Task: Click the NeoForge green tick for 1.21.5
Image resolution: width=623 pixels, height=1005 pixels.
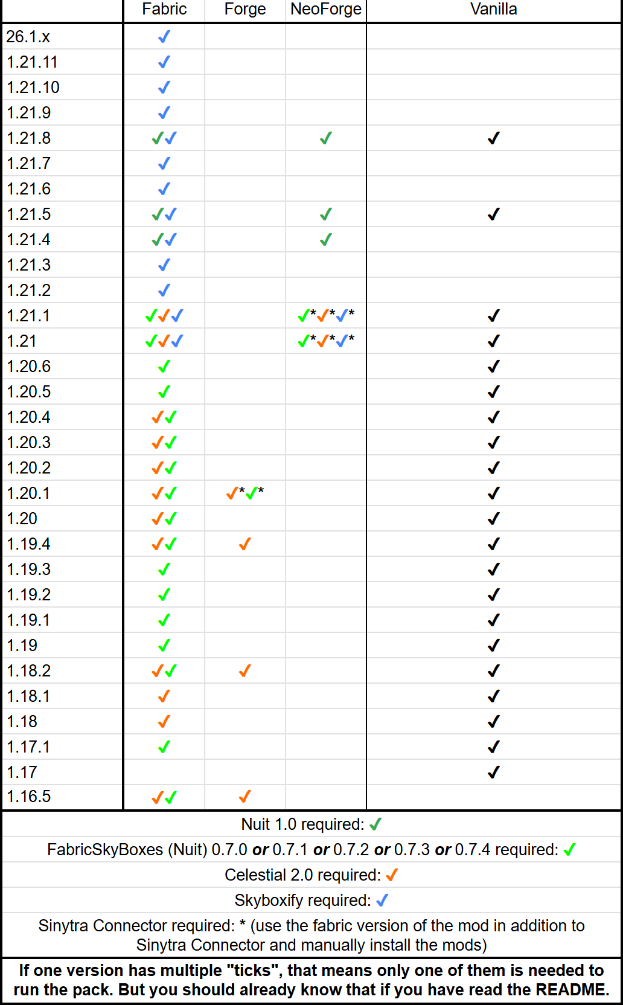Action: (326, 214)
